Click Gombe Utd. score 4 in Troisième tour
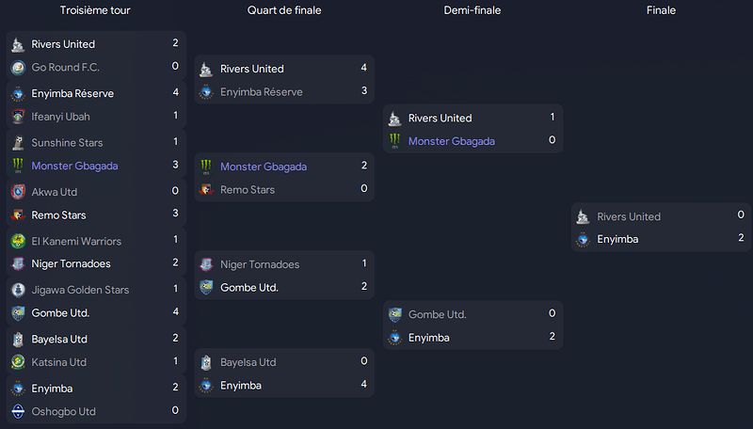This screenshot has width=753, height=429. [x=175, y=311]
